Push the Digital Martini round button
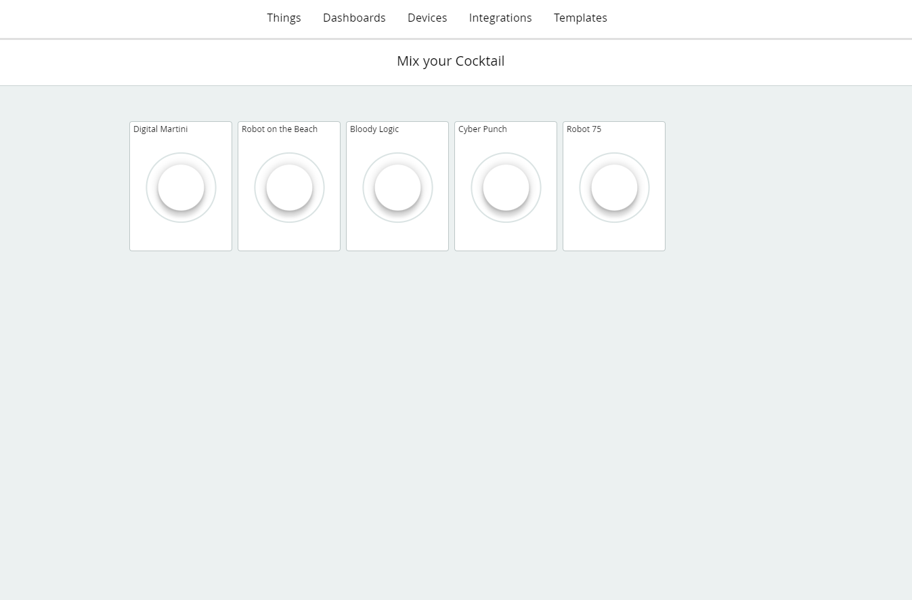 pos(181,188)
